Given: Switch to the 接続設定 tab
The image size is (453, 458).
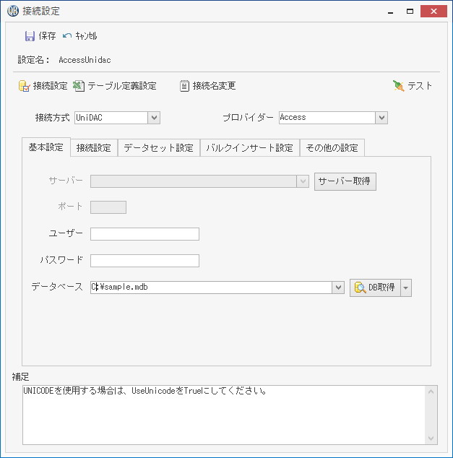Looking at the screenshot, I should tap(94, 148).
